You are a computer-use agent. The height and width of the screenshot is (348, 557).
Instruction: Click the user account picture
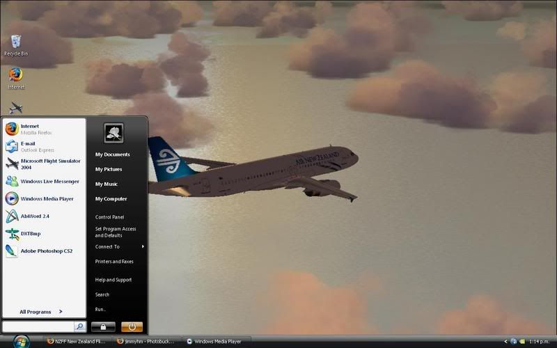click(113, 133)
